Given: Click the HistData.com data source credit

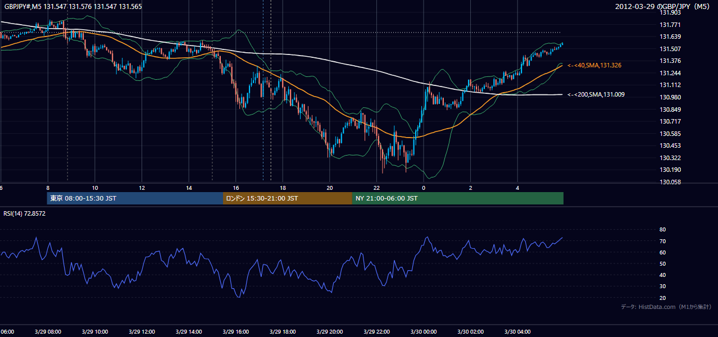Looking at the screenshot, I should (x=666, y=307).
